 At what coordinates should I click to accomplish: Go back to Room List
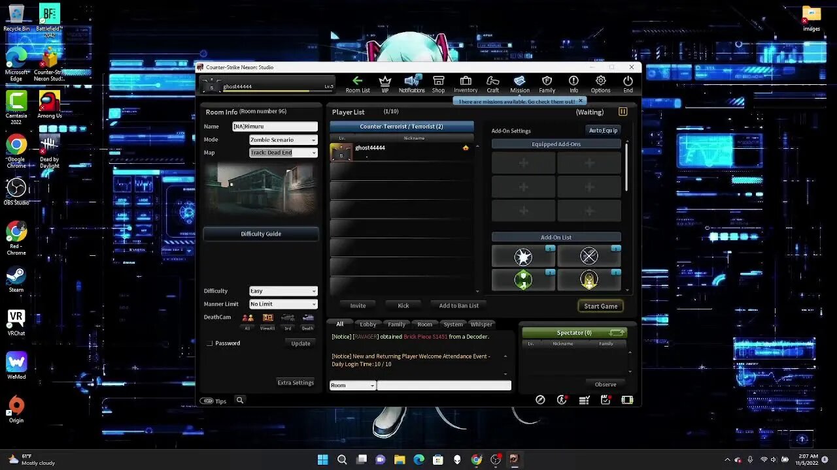pos(358,84)
